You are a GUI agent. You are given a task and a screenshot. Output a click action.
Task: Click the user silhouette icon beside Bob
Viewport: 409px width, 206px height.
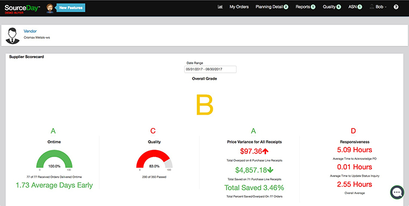372,7
